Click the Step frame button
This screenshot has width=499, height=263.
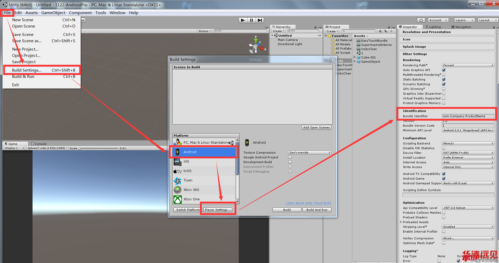coord(260,20)
